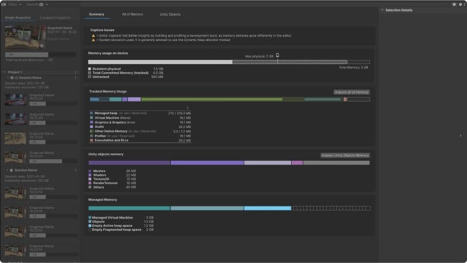
Task: Click the Inspect all of memory button
Action: 351,92
